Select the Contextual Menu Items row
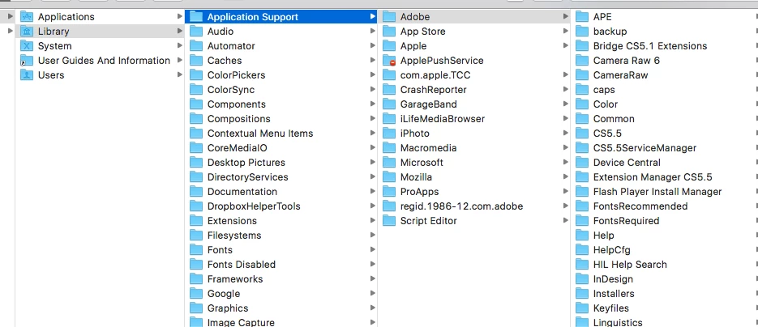This screenshot has width=758, height=327. coord(281,134)
